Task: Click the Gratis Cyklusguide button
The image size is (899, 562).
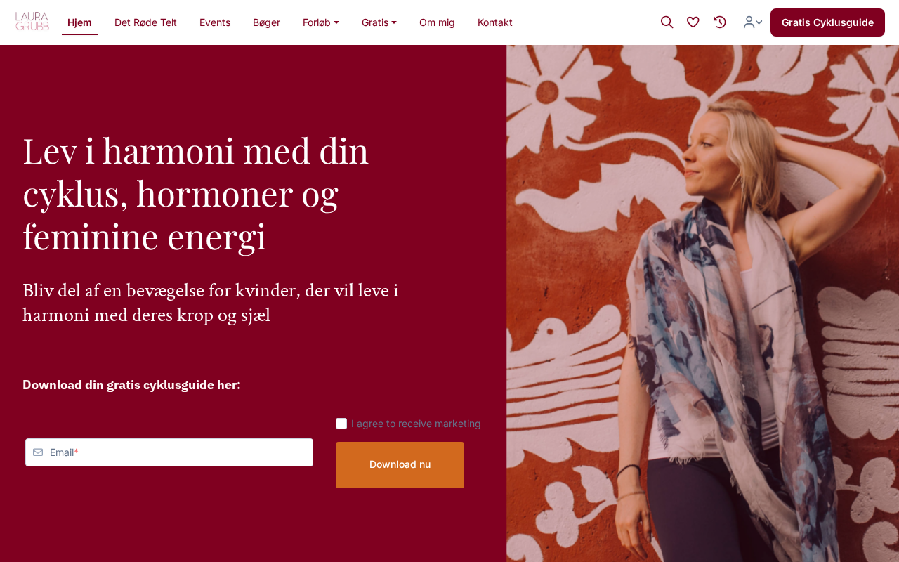Action: 827,22
